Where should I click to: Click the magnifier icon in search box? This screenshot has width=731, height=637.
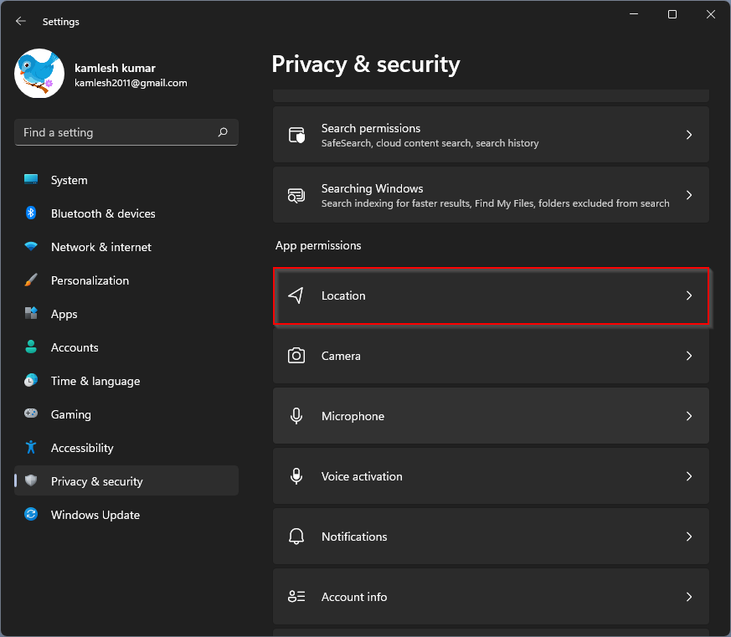coord(223,132)
